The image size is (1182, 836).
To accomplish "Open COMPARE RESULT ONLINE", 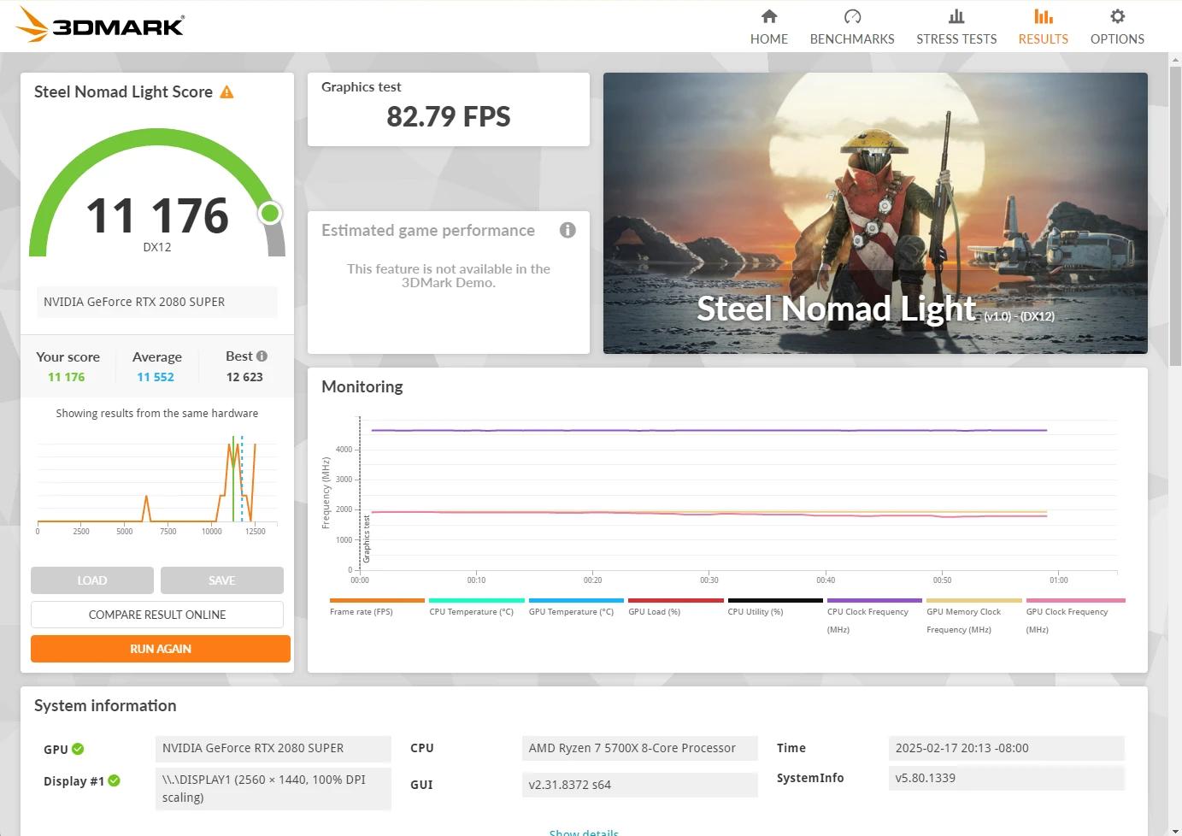I will click(x=156, y=614).
